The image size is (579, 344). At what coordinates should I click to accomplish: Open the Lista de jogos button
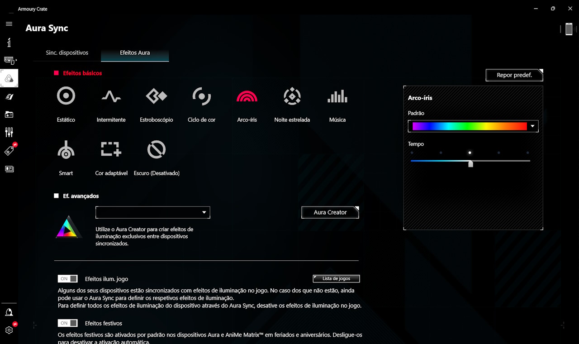pyautogui.click(x=336, y=279)
